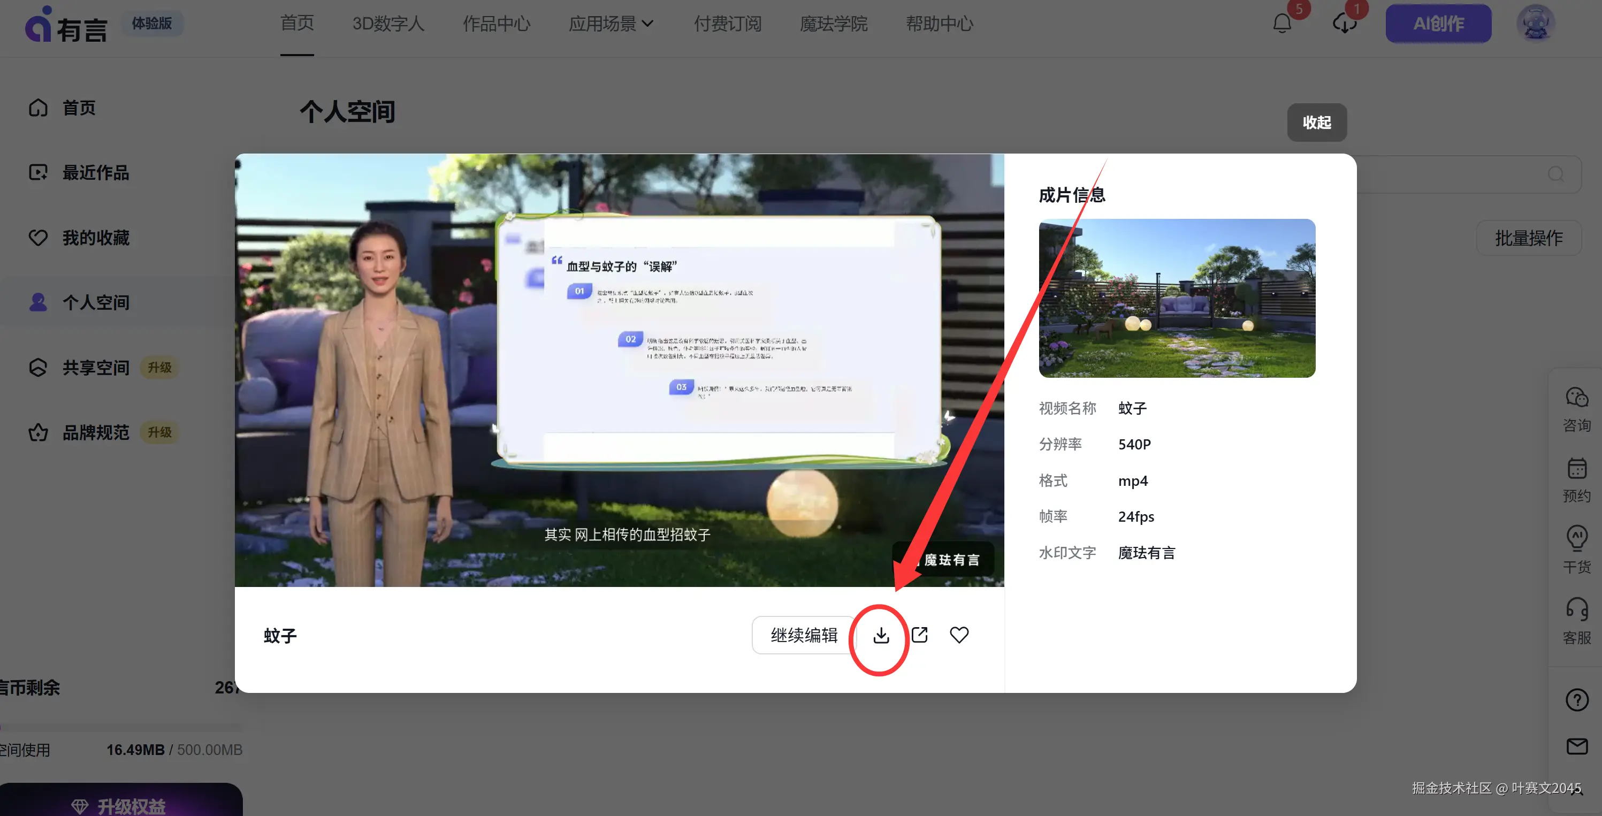Click the share/export icon beside download
Image resolution: width=1602 pixels, height=816 pixels.
pyautogui.click(x=920, y=635)
